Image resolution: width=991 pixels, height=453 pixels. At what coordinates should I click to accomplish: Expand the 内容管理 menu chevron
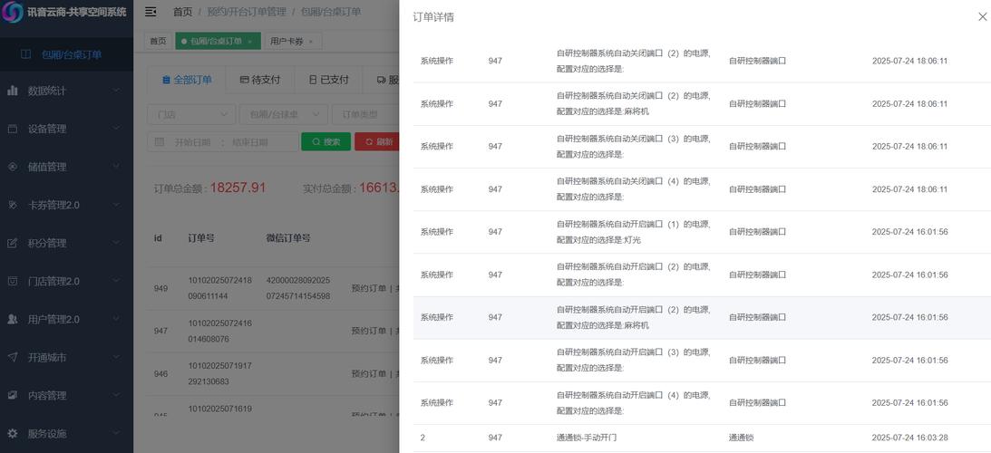[116, 396]
